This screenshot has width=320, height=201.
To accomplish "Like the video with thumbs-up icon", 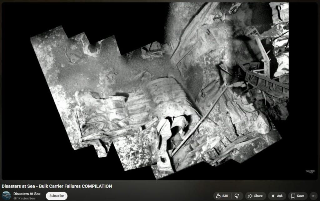I will click(218, 196).
